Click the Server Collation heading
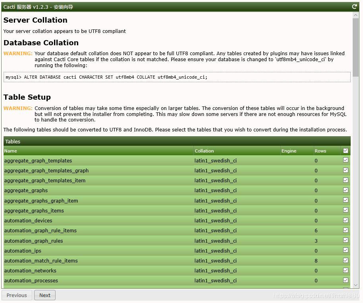This screenshot has width=363, height=303. [x=35, y=20]
